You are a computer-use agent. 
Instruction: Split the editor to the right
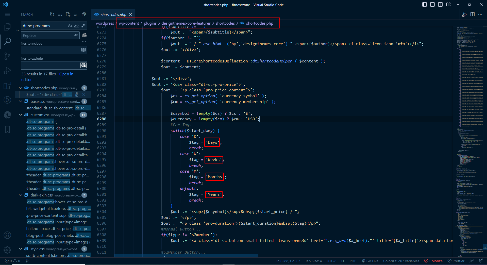pos(473,14)
